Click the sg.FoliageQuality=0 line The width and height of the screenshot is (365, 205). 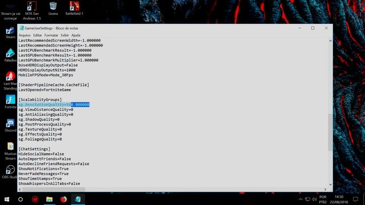(x=40, y=139)
